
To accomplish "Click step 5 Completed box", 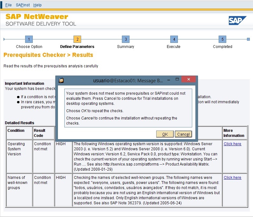I will pos(222,39).
